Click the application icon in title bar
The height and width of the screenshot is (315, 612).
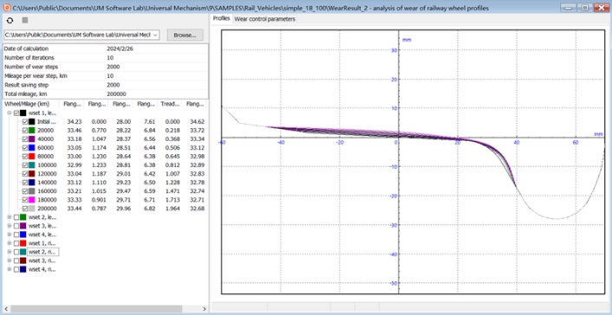coord(5,7)
